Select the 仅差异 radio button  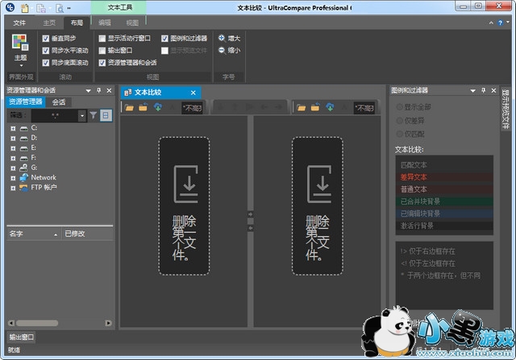(399, 120)
